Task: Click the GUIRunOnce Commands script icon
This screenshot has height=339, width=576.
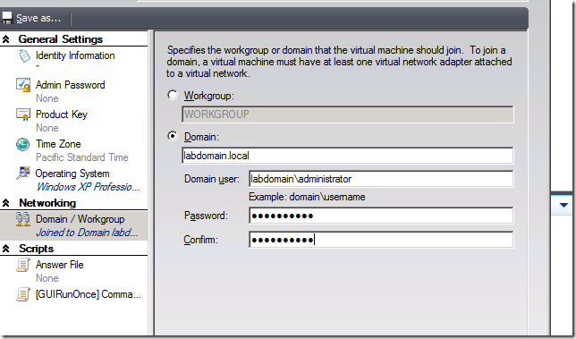Action: pyautogui.click(x=23, y=294)
